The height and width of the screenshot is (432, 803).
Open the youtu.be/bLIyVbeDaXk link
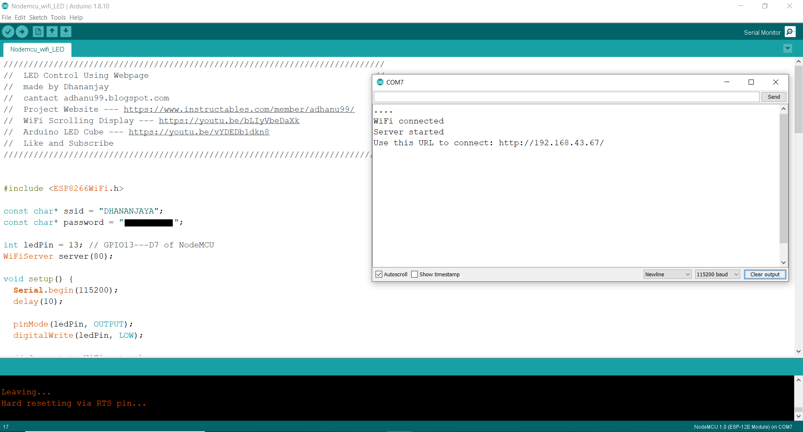coord(229,121)
